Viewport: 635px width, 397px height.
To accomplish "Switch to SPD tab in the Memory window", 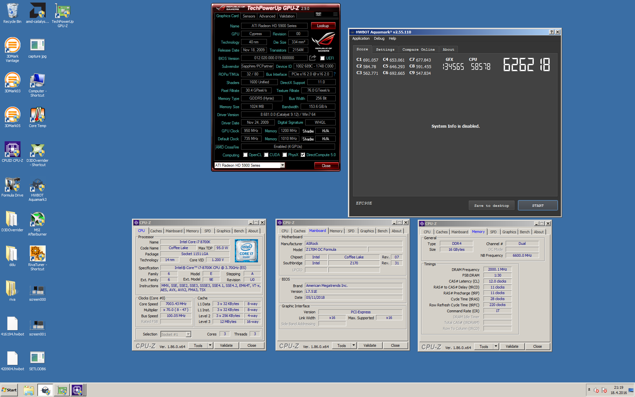I will [x=493, y=232].
